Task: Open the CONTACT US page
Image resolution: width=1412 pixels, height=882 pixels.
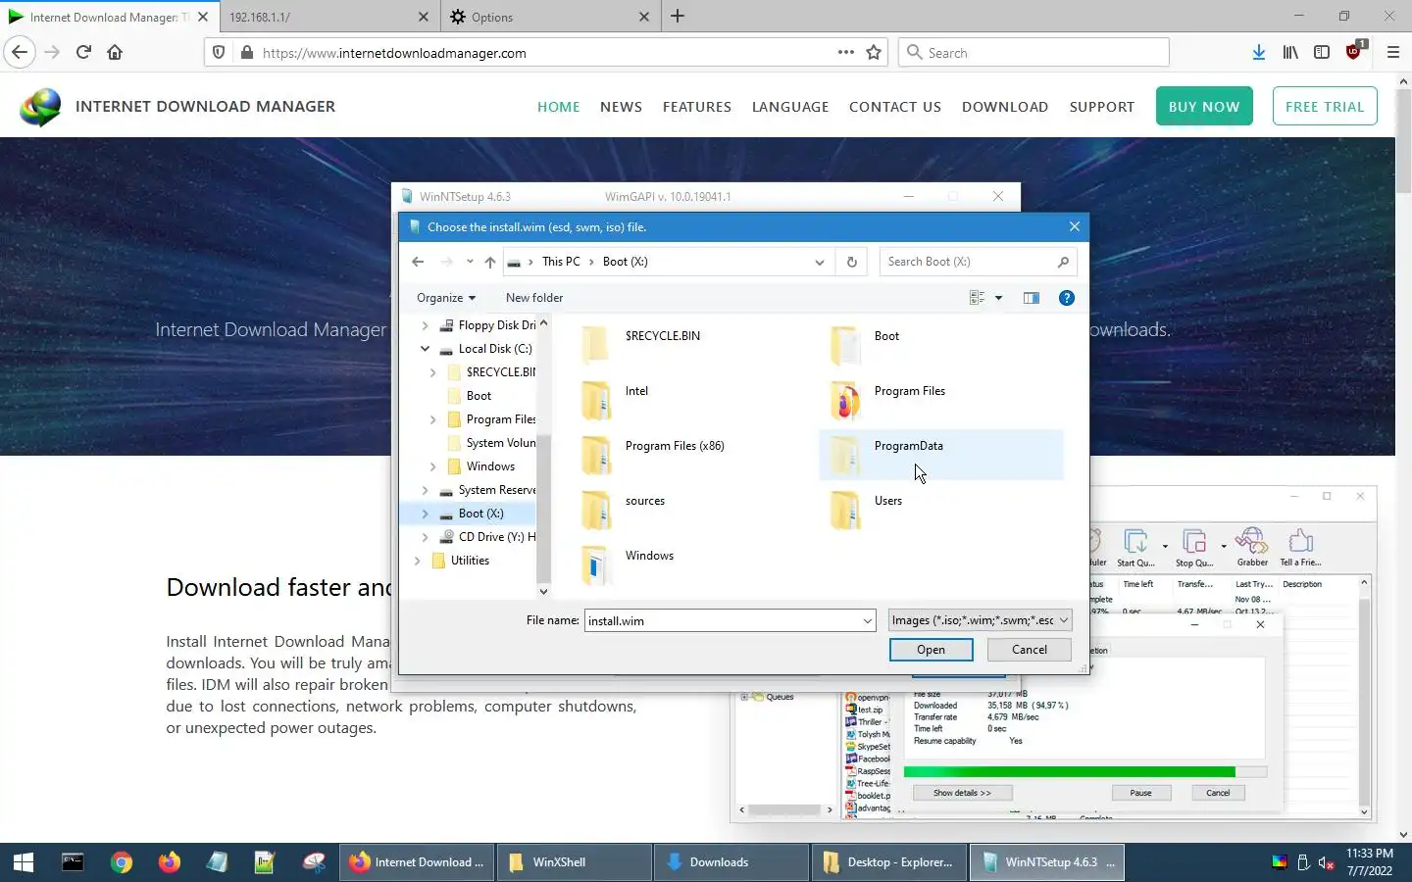Action: click(x=894, y=107)
